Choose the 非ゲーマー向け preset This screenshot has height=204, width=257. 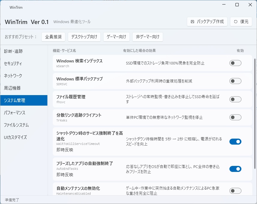tap(148, 37)
